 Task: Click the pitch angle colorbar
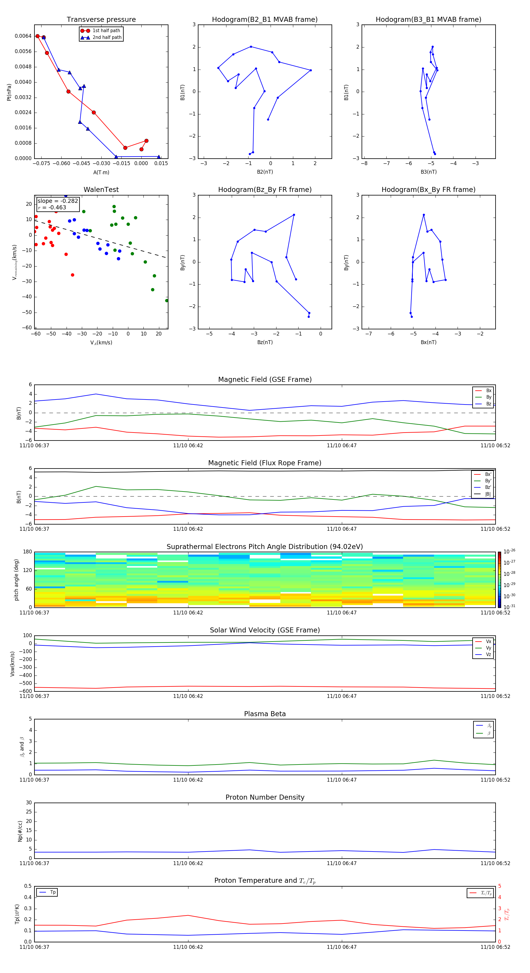click(499, 579)
